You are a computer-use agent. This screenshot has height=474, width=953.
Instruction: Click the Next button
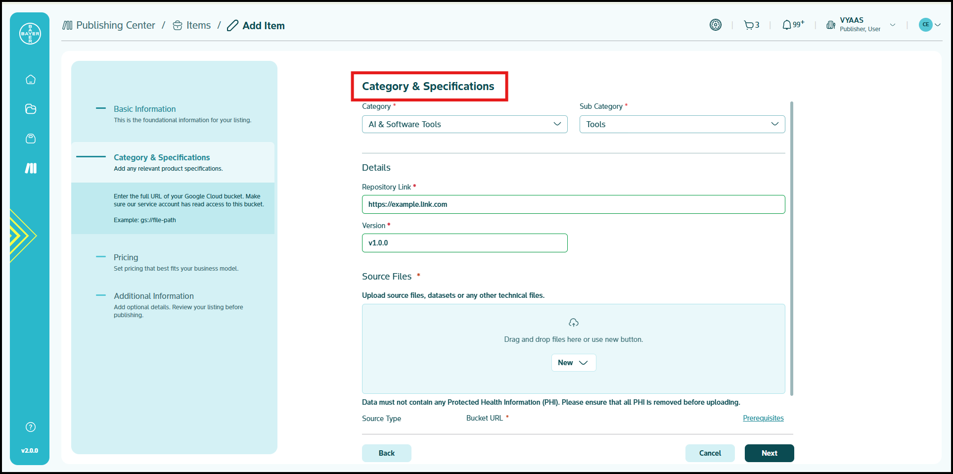(769, 453)
